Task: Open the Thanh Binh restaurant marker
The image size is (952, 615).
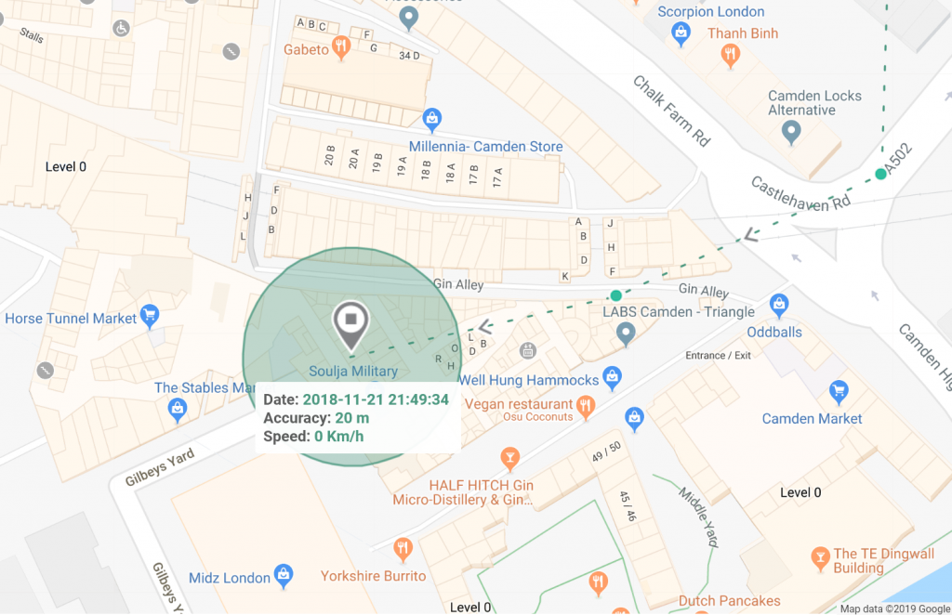Action: pyautogui.click(x=730, y=55)
